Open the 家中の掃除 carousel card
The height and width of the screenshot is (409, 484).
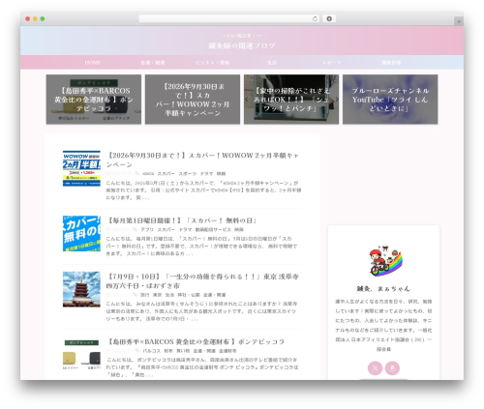pos(291,100)
